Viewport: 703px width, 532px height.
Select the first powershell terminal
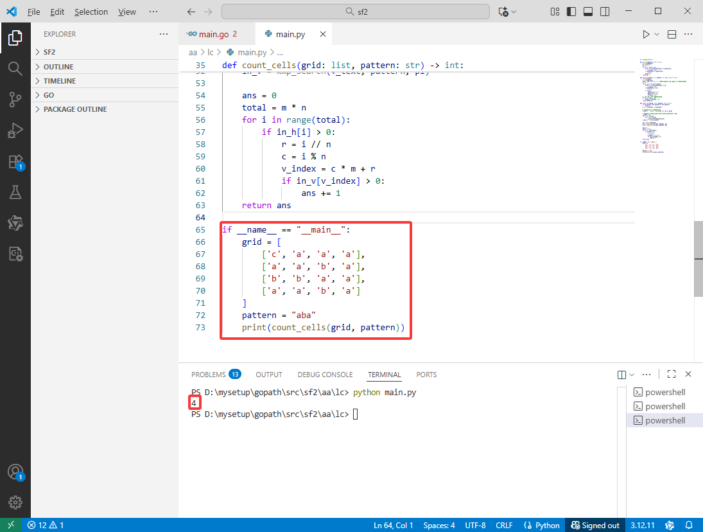point(664,392)
